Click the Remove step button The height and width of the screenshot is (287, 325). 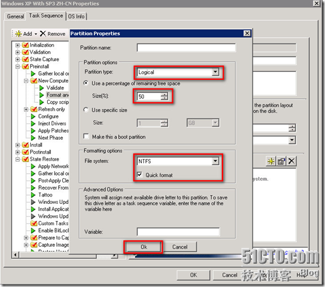(x=53, y=34)
